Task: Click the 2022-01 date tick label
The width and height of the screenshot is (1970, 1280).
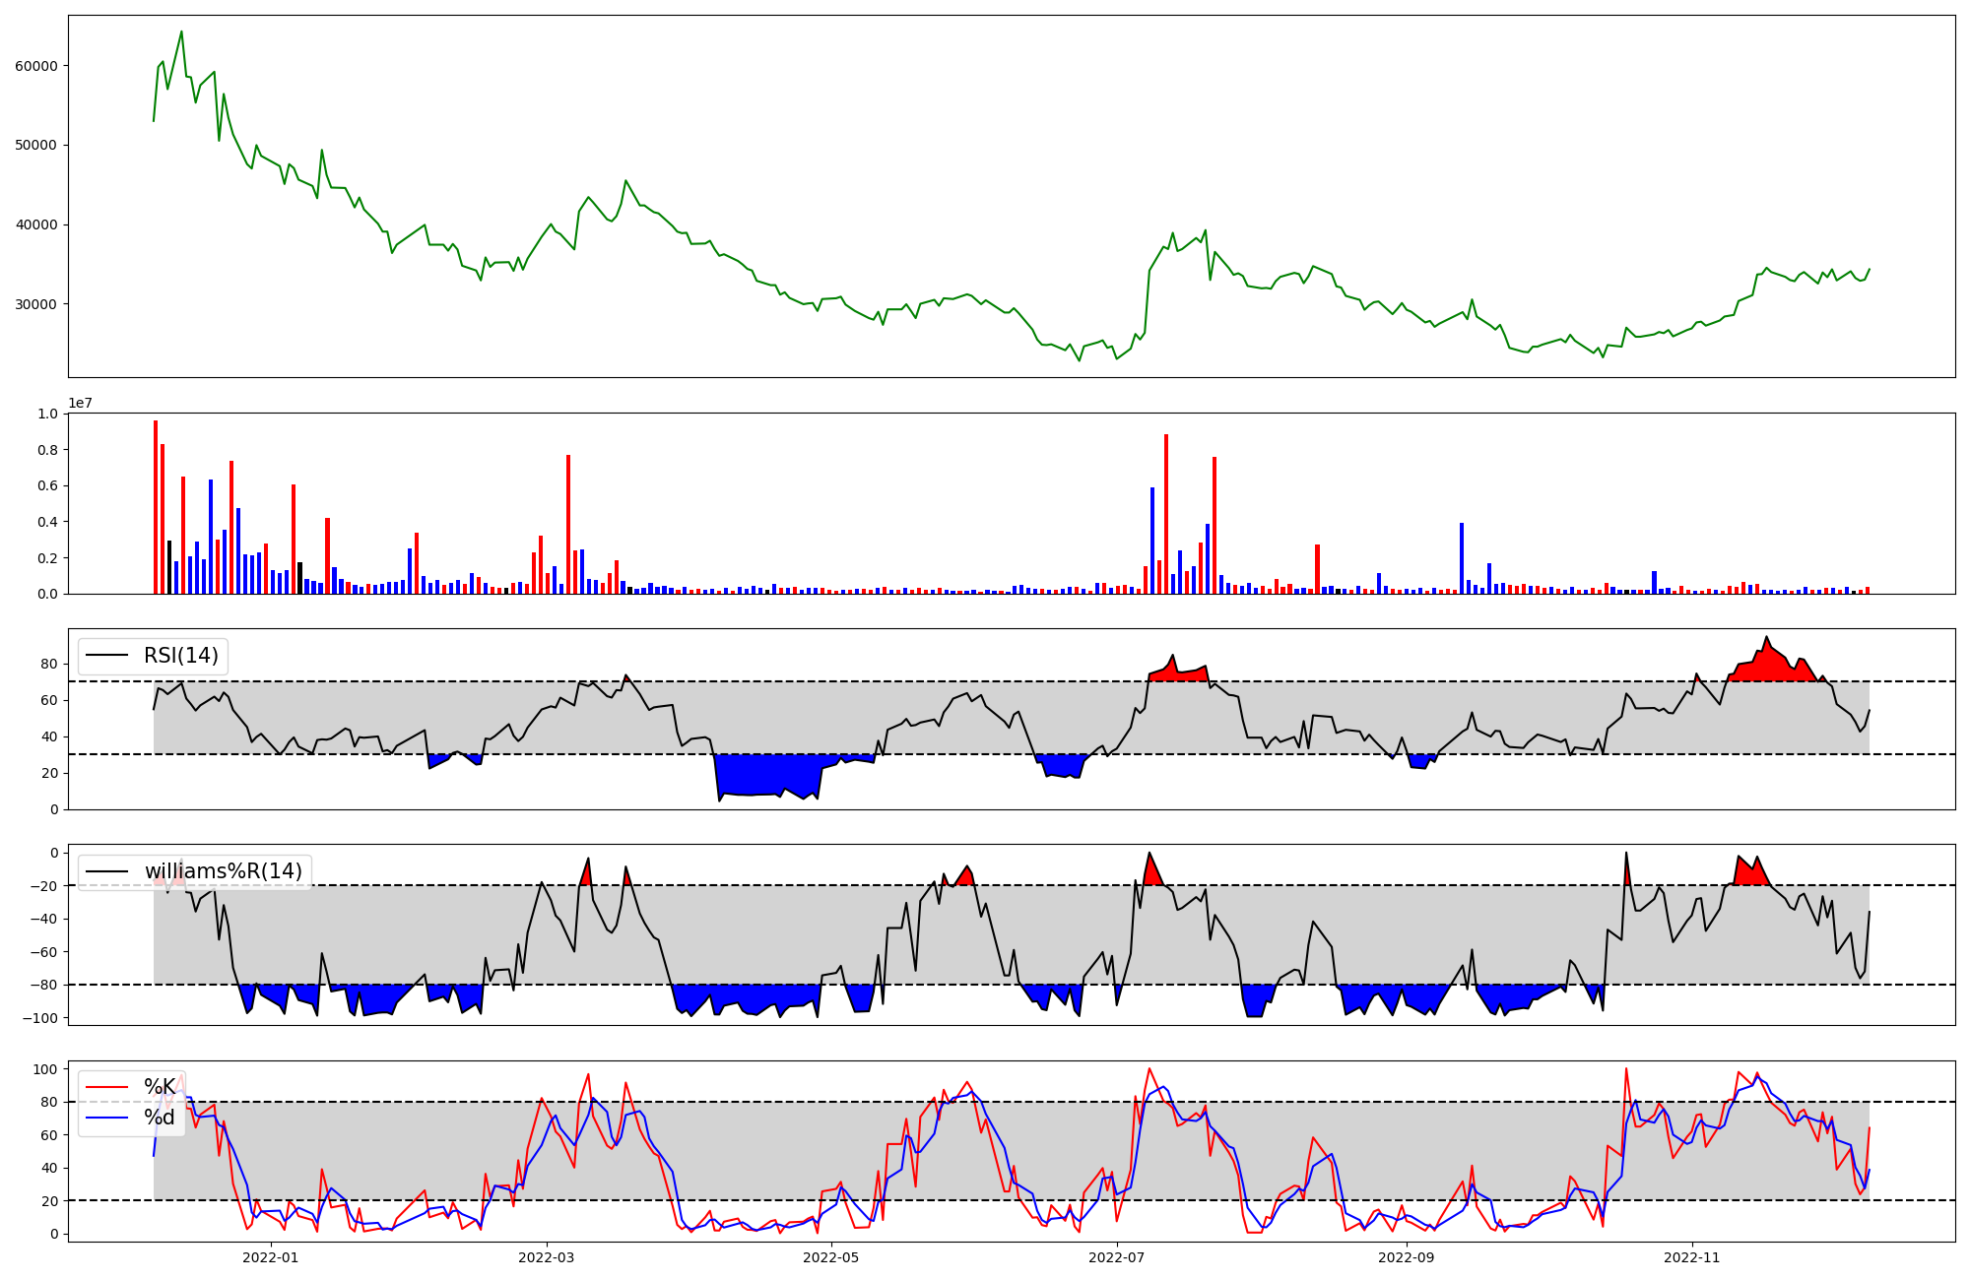Action: click(270, 1257)
